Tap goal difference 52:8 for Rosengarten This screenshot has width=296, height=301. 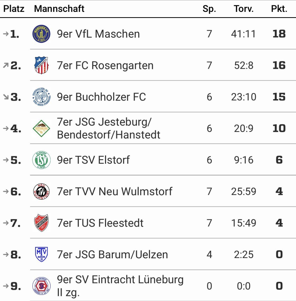point(244,65)
